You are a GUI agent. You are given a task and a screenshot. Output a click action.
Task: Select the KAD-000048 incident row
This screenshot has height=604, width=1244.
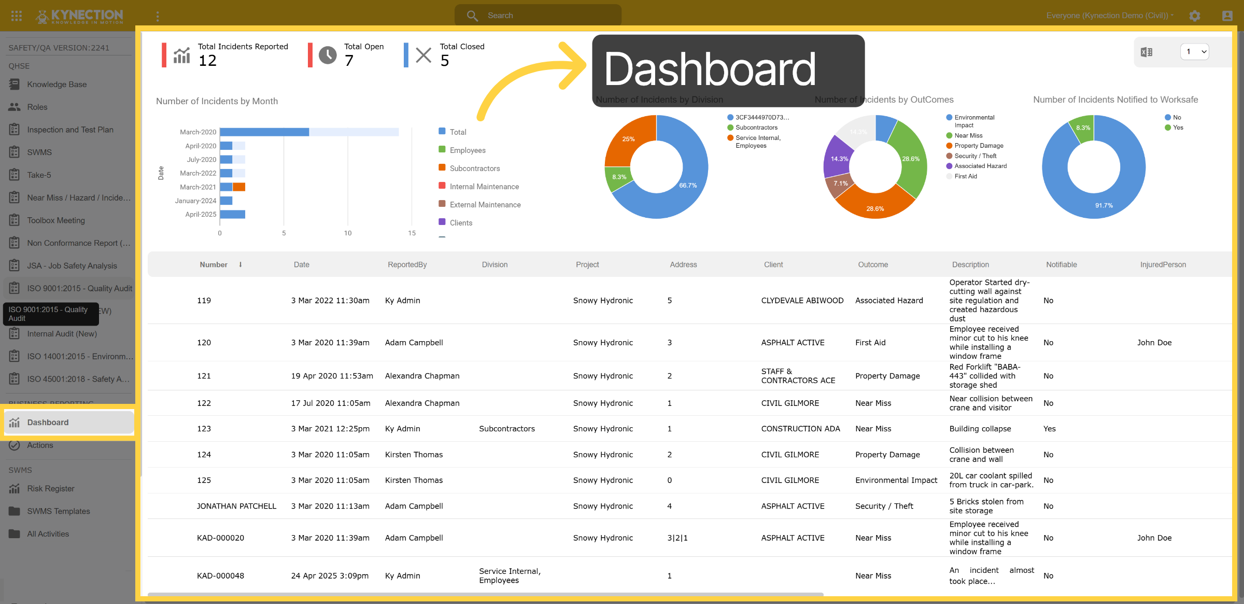pyautogui.click(x=689, y=576)
